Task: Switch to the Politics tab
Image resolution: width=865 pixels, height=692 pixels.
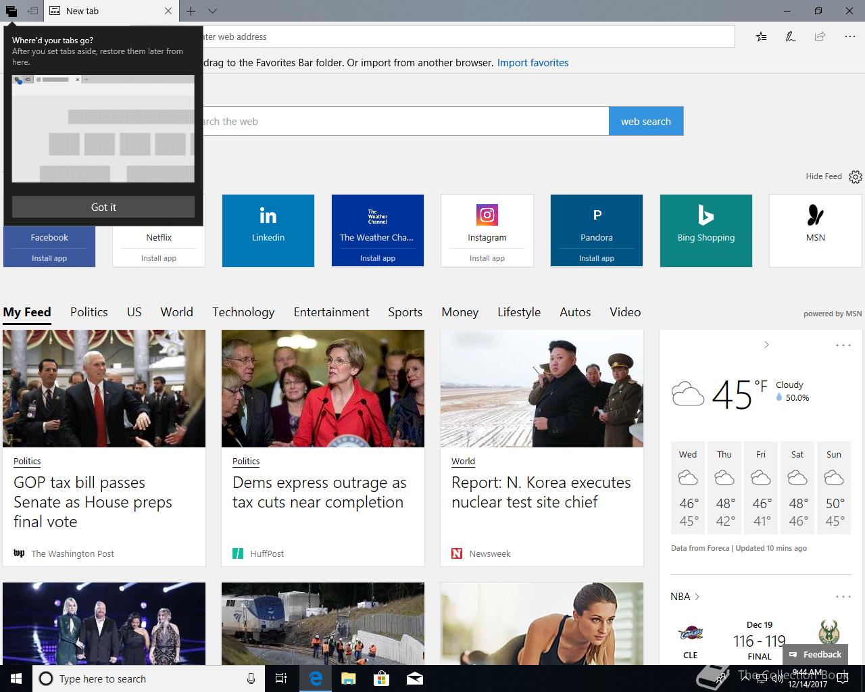Action: (89, 312)
